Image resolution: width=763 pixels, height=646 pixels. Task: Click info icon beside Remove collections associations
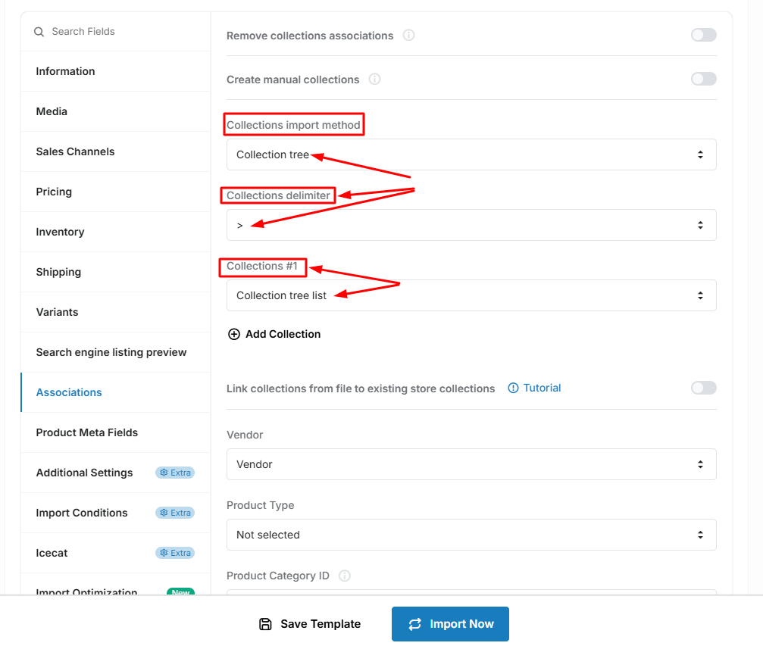pyautogui.click(x=408, y=35)
